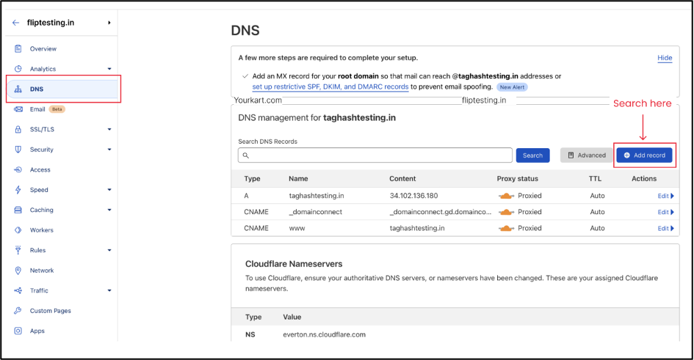The image size is (694, 360).
Task: Click the Custom Pages wrench icon
Action: click(18, 311)
